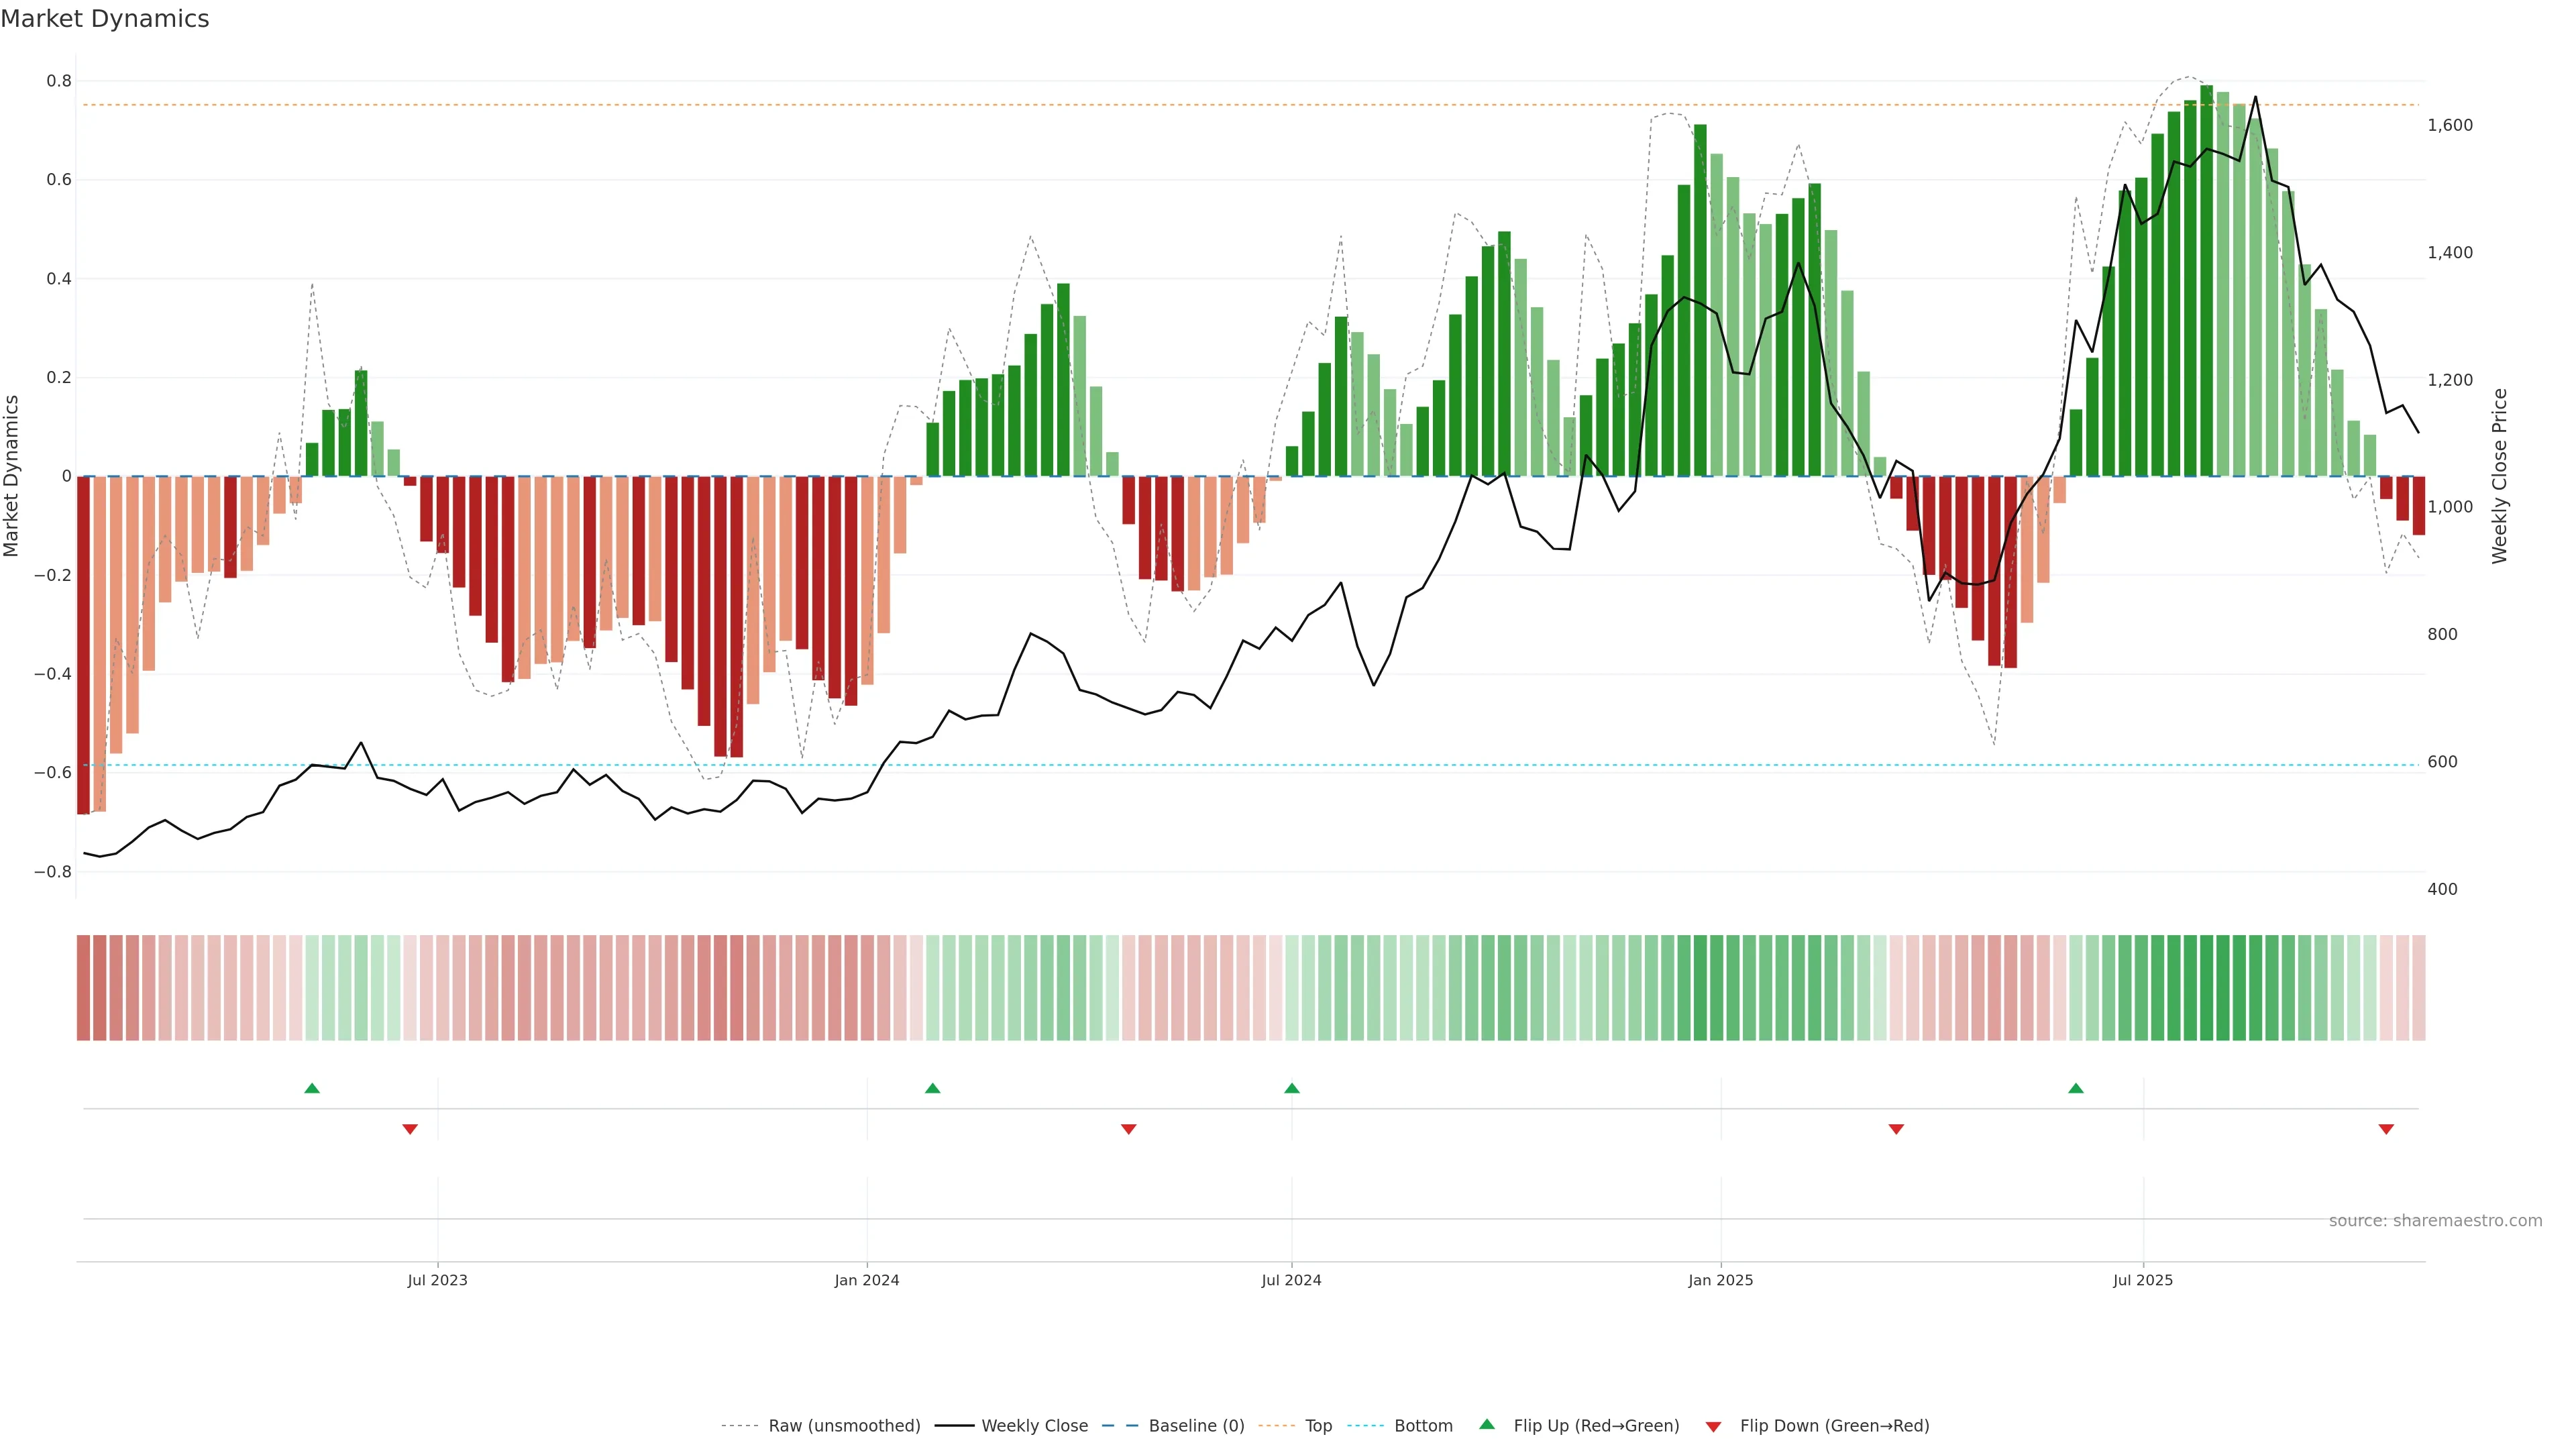Click the first red Flip Down triangle marker
The height and width of the screenshot is (1449, 2576).
point(410,1129)
